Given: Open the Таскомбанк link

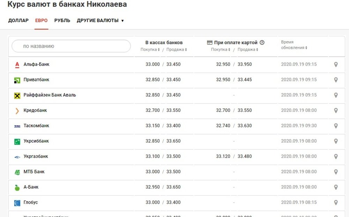Looking at the screenshot, I should coord(36,125).
